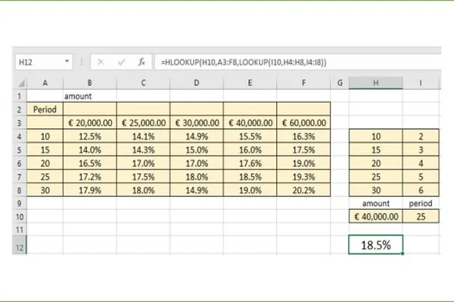454x302 pixels.
Task: Select the 14.3% cell
Action: (143, 149)
